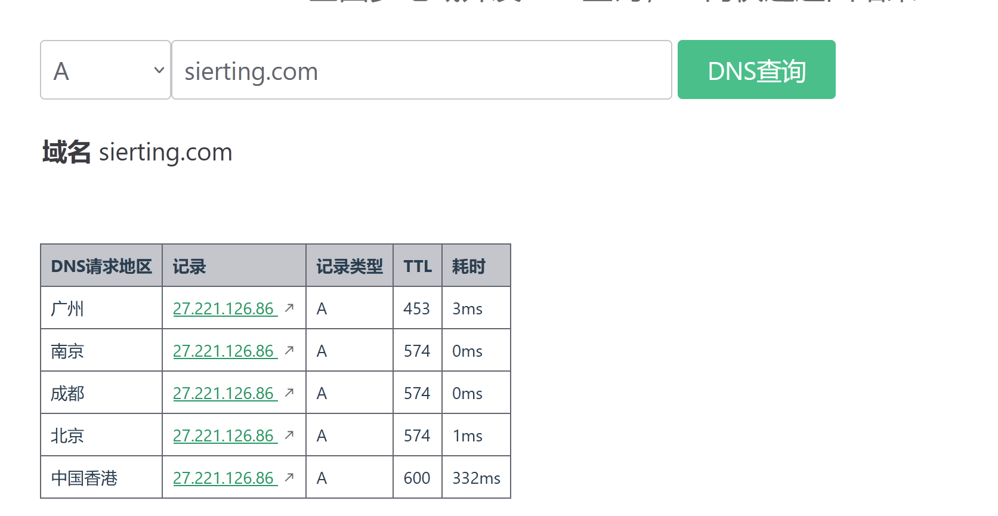Click the external-link arrow icon in the 北京 row
Screen dimensions: 998x516
point(289,435)
